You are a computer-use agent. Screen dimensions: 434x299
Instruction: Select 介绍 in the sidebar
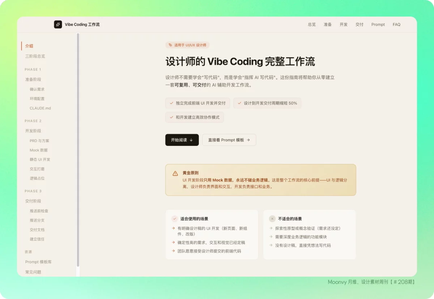coord(29,46)
